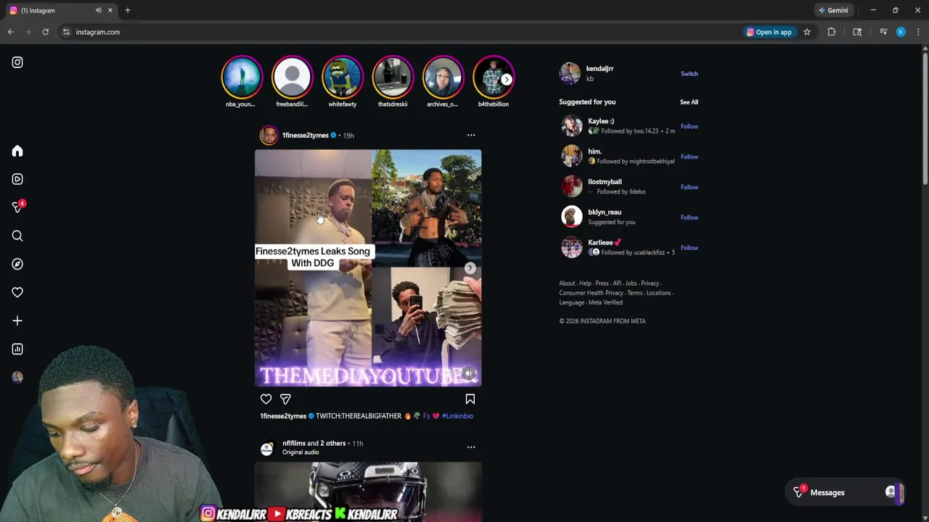Switch accounts from kendaljrr

click(x=689, y=74)
